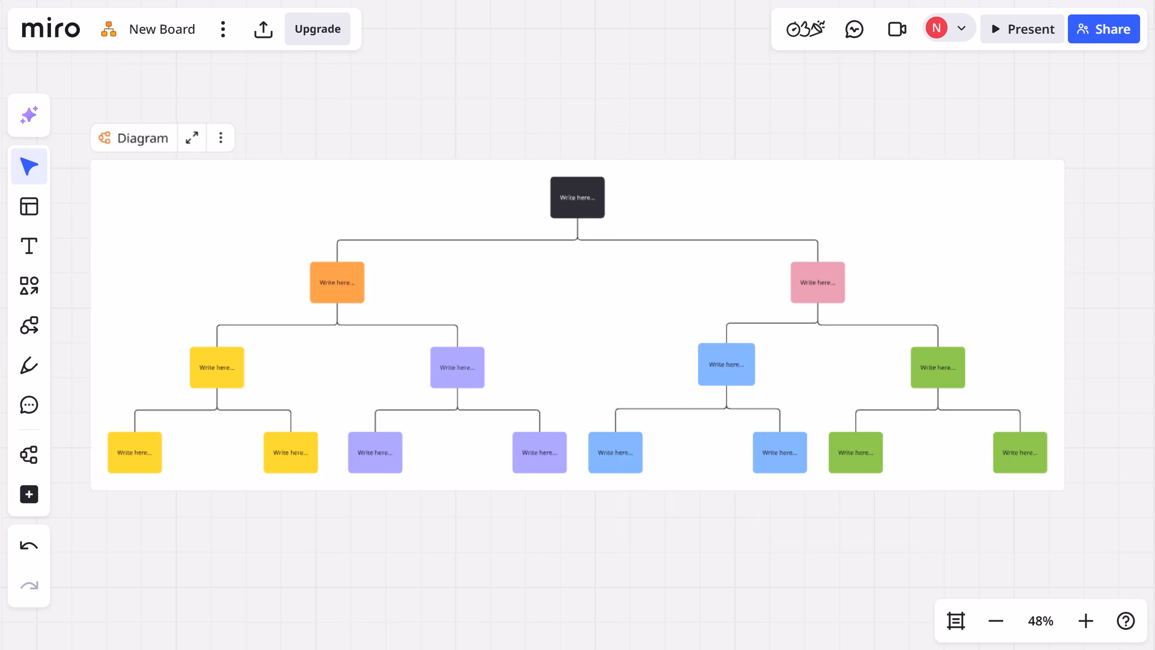Select the green third-level node under pink
The width and height of the screenshot is (1155, 650).
coord(938,367)
